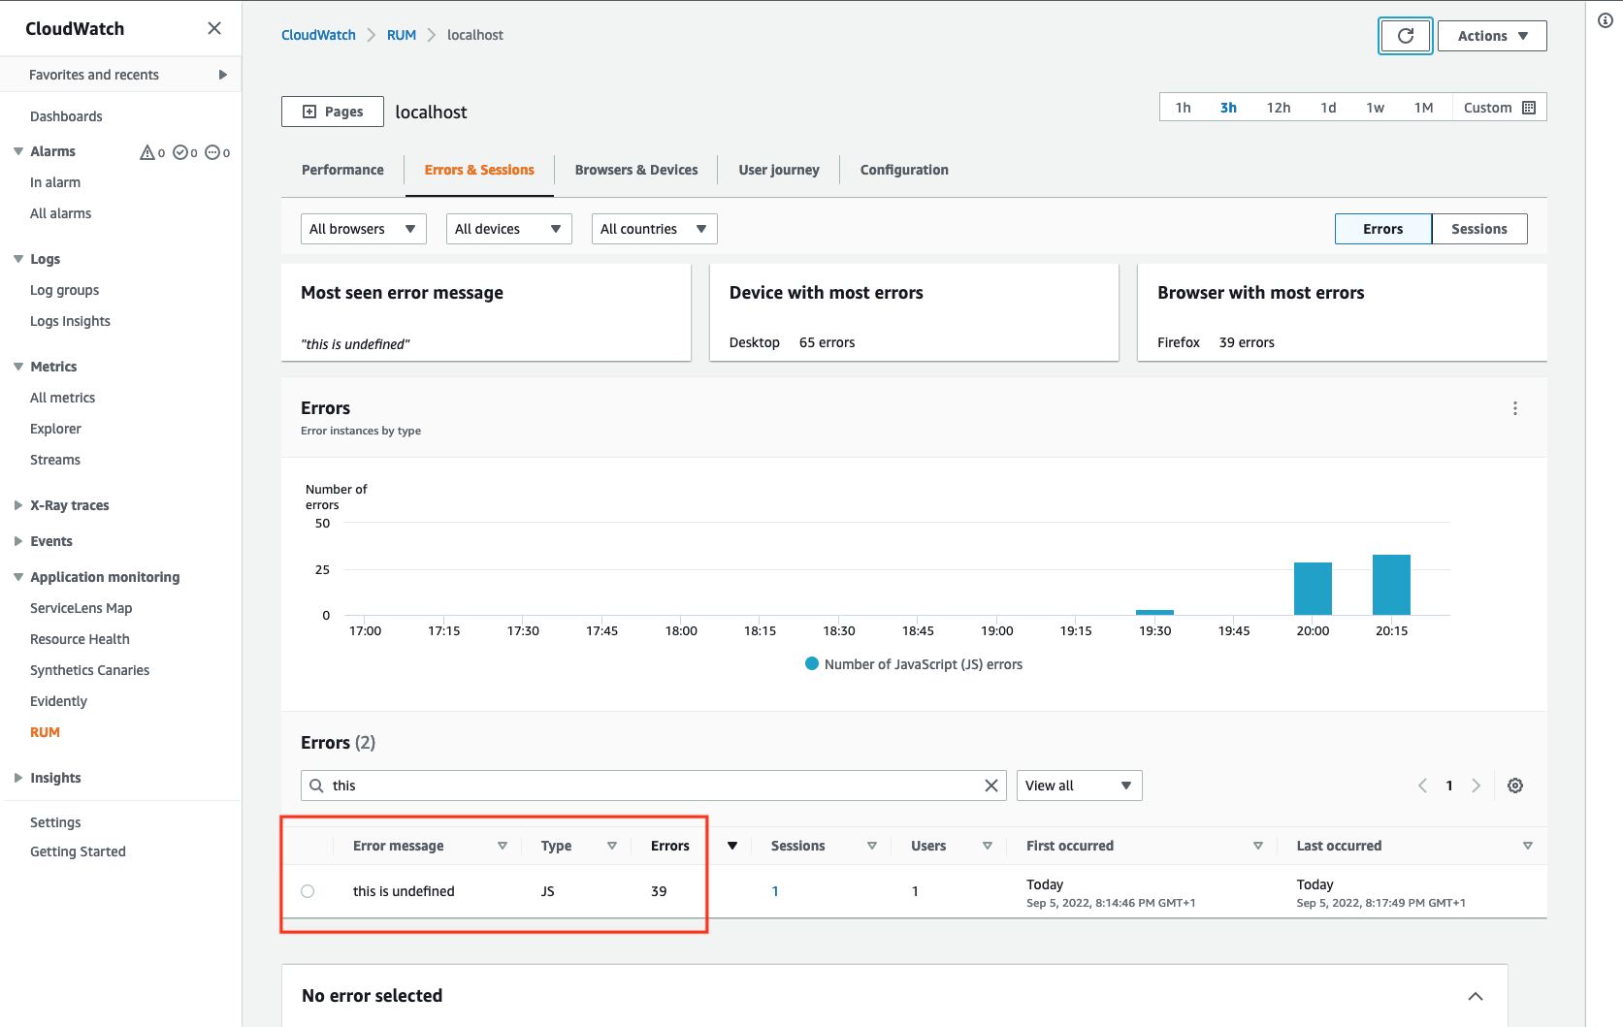Sort by Last occurred column
The height and width of the screenshot is (1027, 1623).
click(x=1528, y=846)
